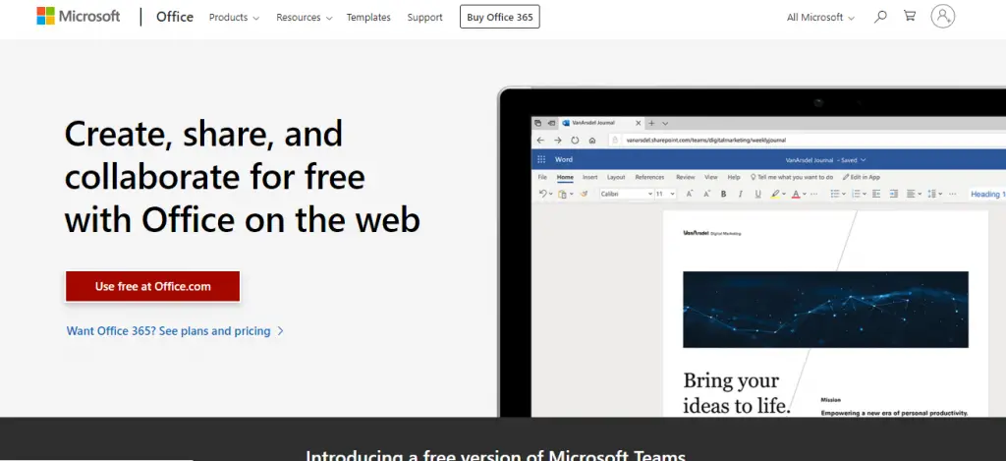Click the Line Spacing icon
This screenshot has width=1006, height=461.
[x=931, y=194]
